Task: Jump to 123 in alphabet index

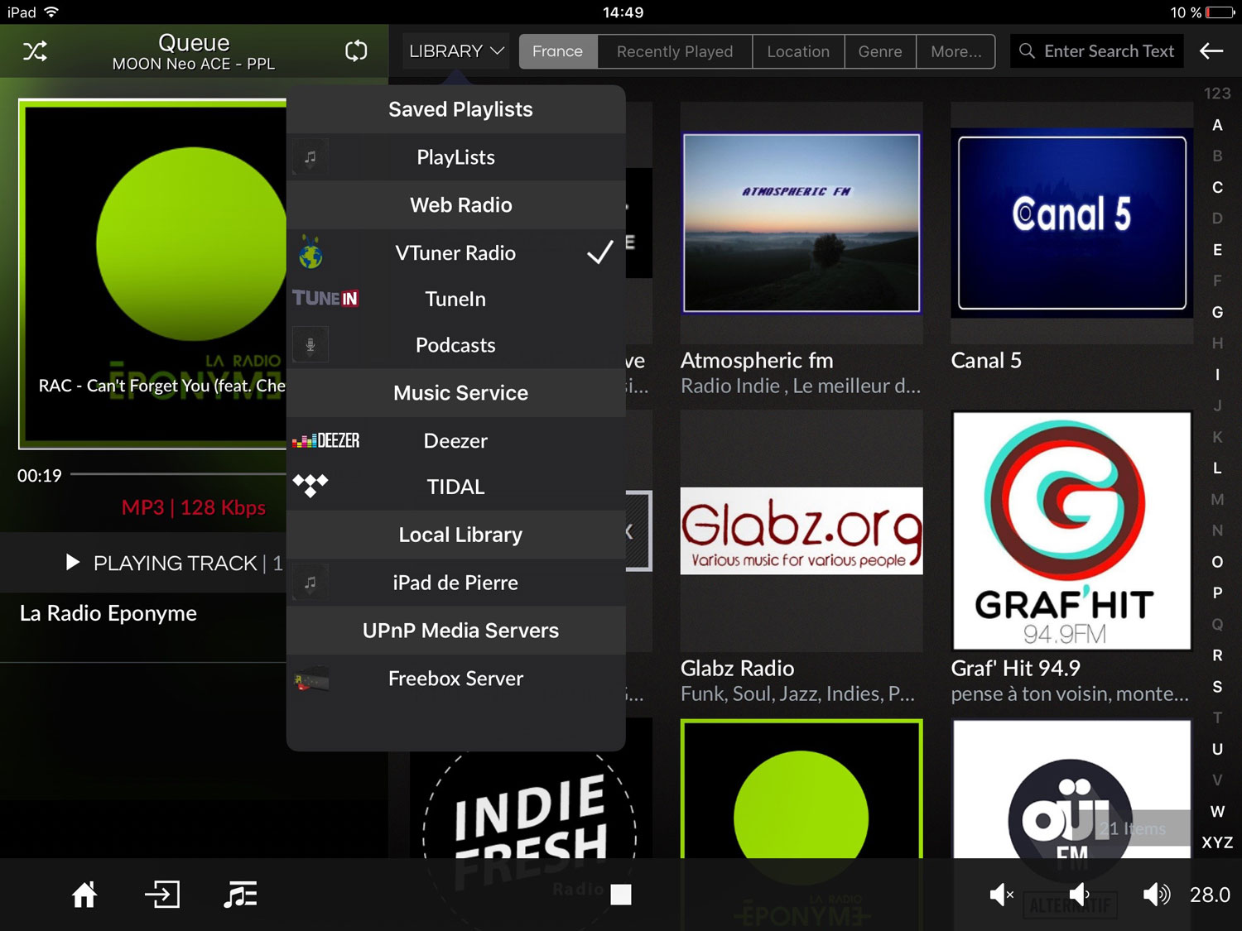Action: pyautogui.click(x=1217, y=94)
